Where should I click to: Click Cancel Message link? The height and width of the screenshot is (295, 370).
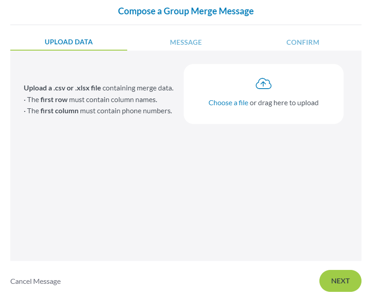point(35,282)
